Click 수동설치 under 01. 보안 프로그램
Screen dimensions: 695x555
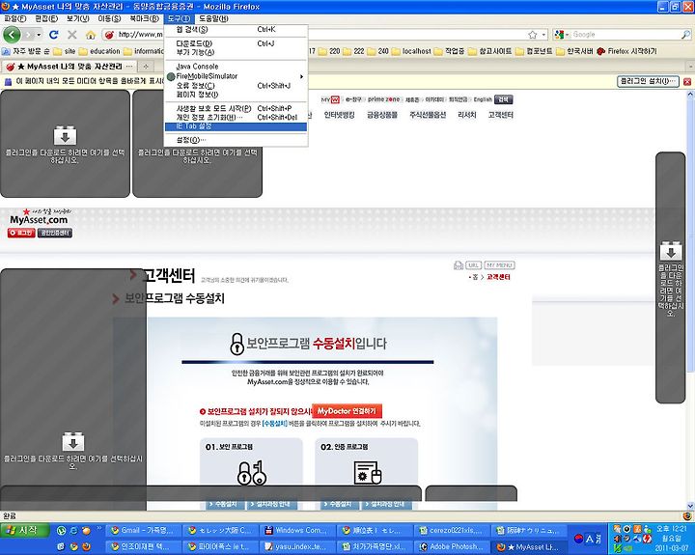click(225, 505)
